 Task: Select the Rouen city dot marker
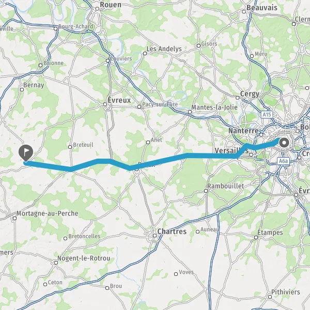[x=97, y=9]
